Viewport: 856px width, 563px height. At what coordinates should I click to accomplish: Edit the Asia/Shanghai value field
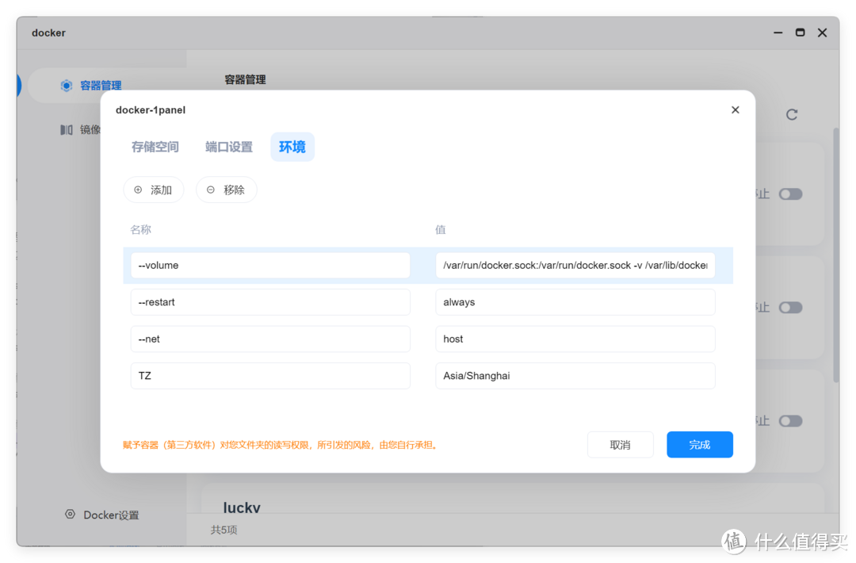click(575, 376)
